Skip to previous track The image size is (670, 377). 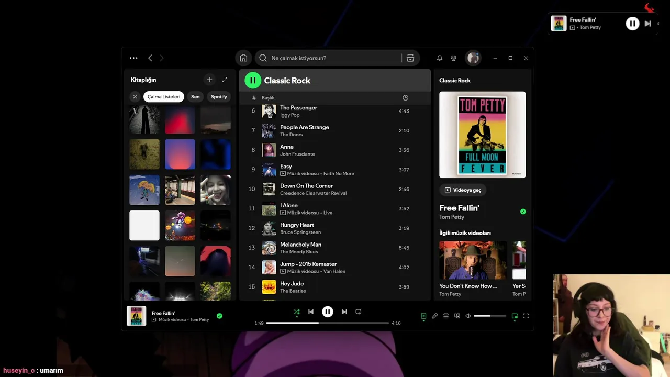click(x=311, y=312)
